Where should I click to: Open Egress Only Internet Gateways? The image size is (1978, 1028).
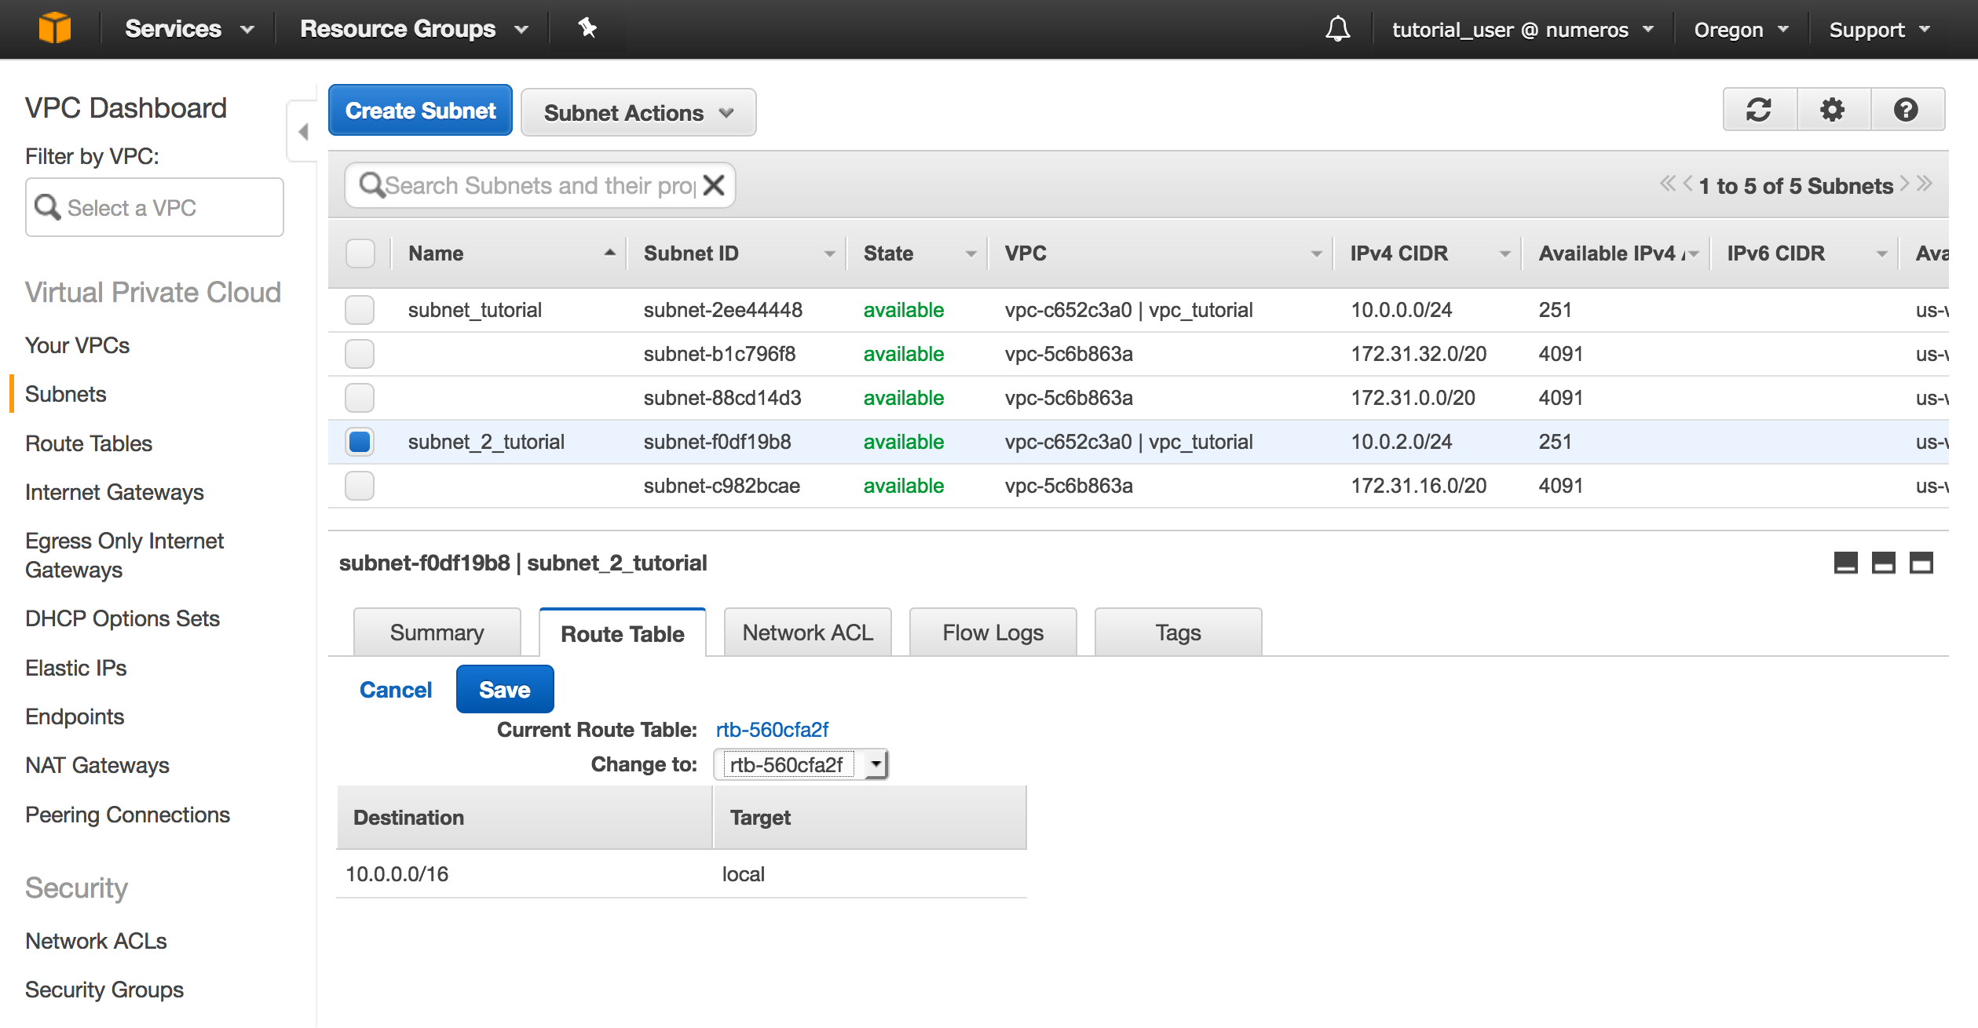[x=124, y=556]
